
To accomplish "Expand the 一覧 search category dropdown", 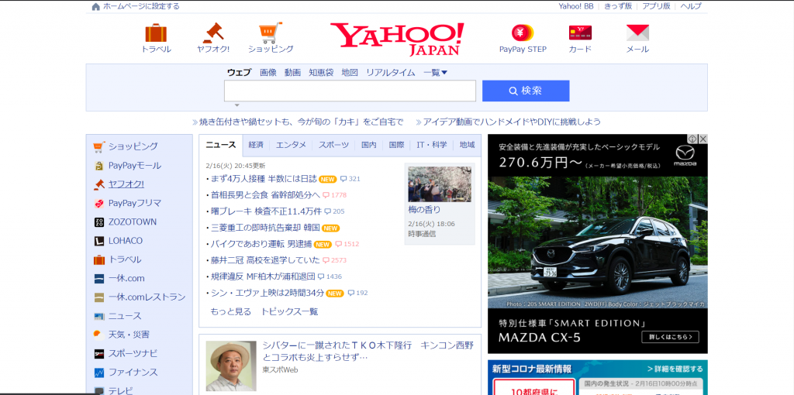I will tap(436, 72).
